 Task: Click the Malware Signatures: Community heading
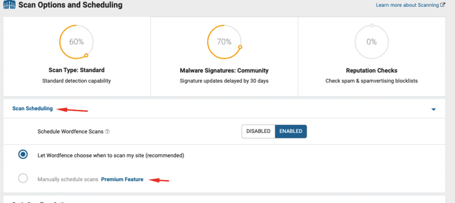point(224,70)
